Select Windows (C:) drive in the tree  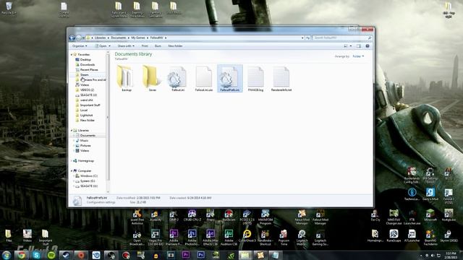pyautogui.click(x=88, y=176)
